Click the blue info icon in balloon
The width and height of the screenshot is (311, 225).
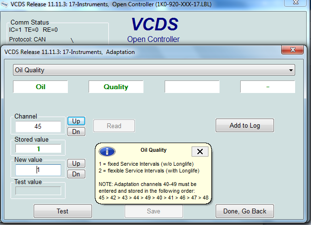click(107, 152)
